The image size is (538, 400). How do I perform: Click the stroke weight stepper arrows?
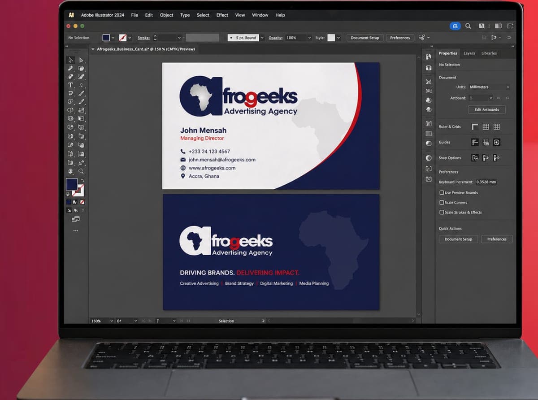coord(155,38)
